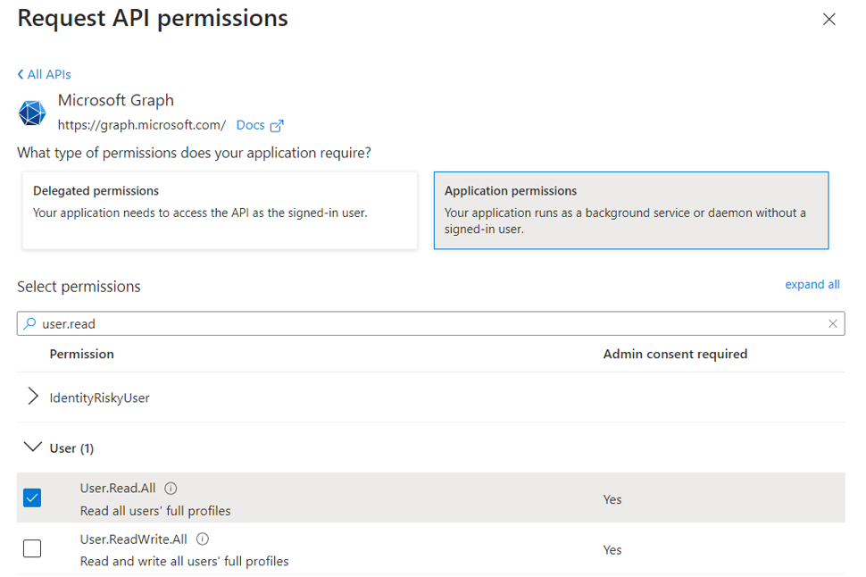
Task: Click the magnifier icon in the search box
Action: (29, 323)
